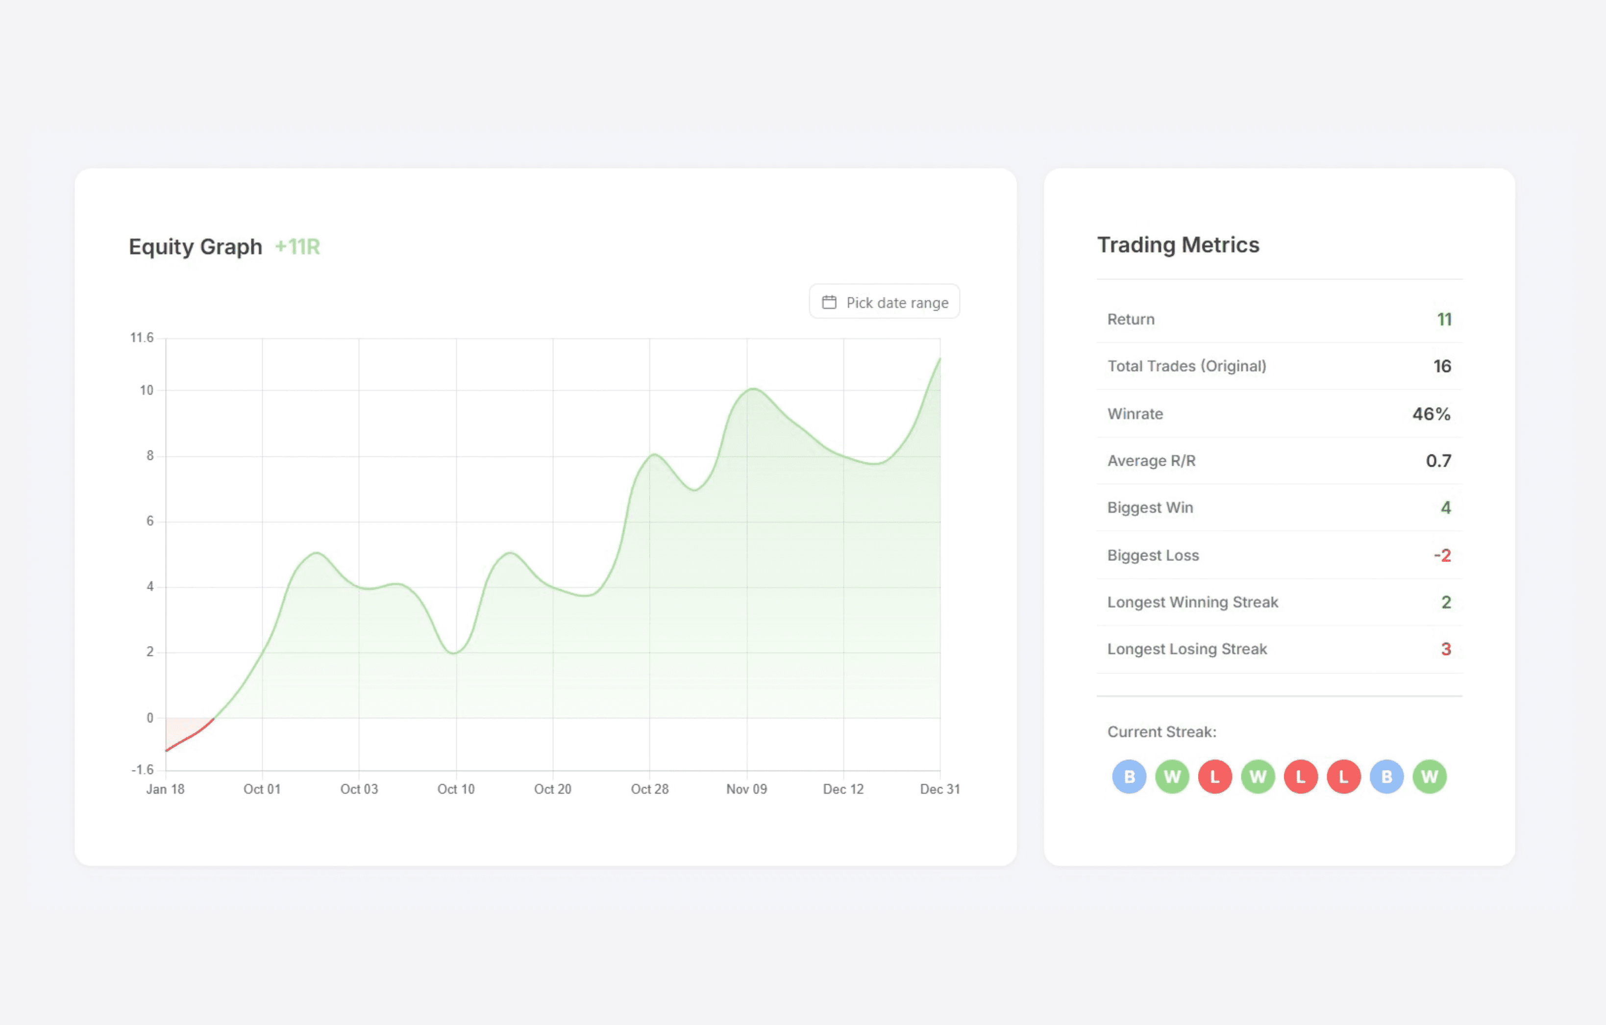Select the second red L streak badge
Image resolution: width=1606 pixels, height=1025 pixels.
1301,775
